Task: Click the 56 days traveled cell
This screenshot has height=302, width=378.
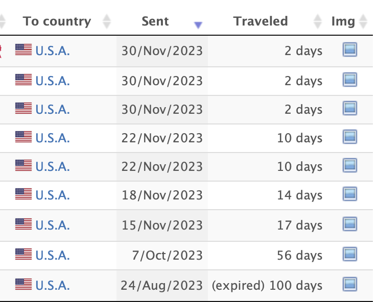Action: [299, 256]
